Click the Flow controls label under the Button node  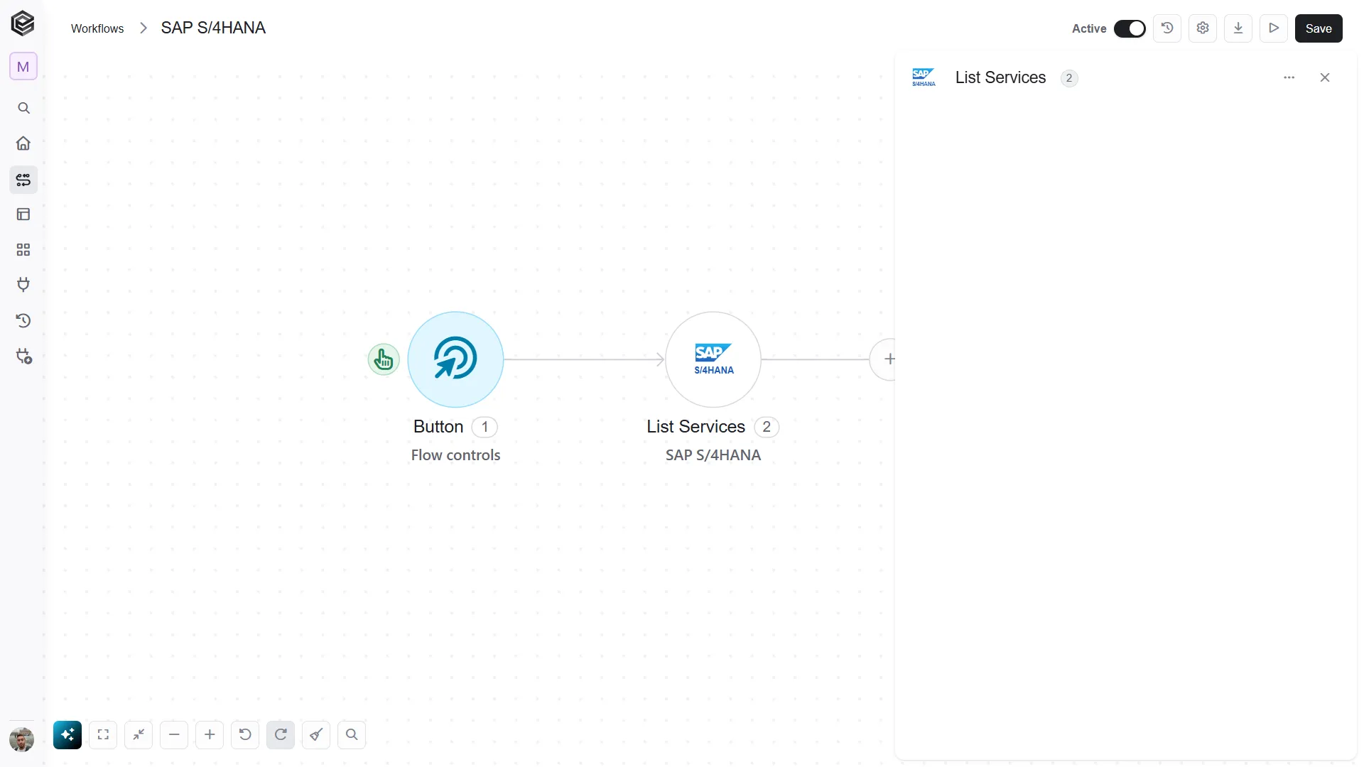[x=455, y=455]
